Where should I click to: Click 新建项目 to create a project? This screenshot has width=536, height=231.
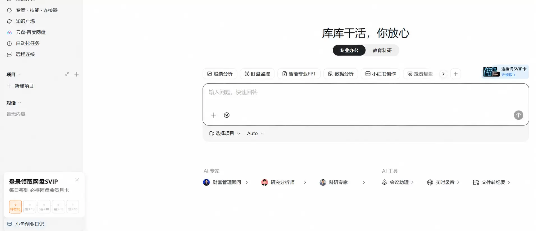coord(20,86)
